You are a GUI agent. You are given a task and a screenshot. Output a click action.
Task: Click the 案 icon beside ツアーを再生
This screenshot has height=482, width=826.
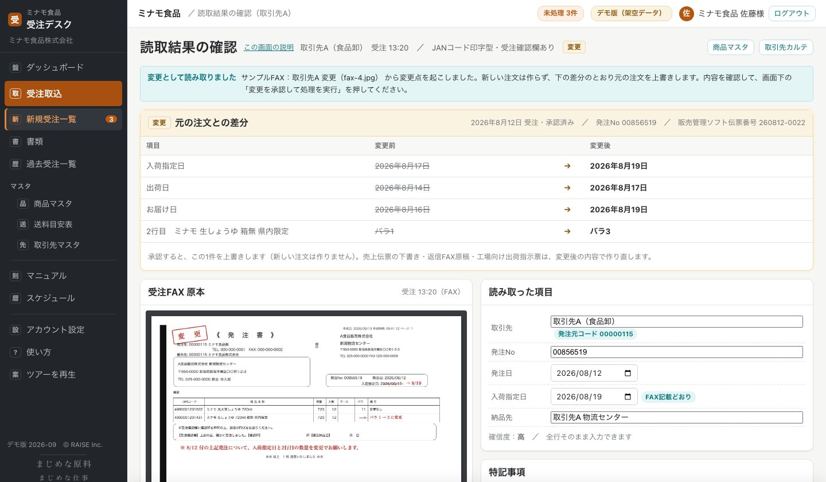15,375
